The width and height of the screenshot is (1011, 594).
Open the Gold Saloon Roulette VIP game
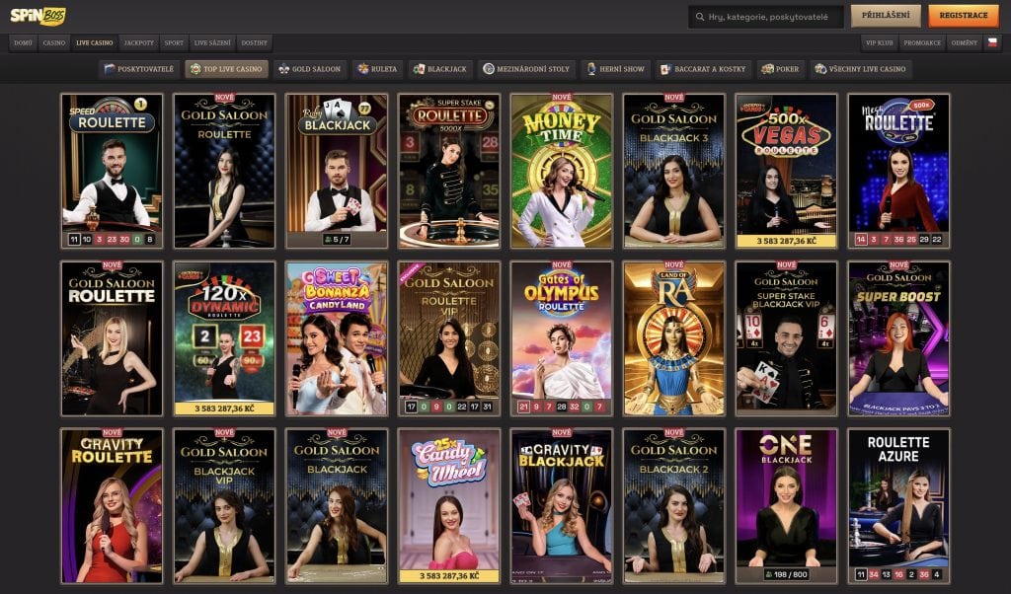pyautogui.click(x=449, y=338)
